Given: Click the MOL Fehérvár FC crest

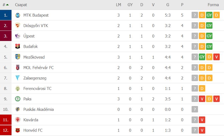Looking at the screenshot, I should click(18, 67).
